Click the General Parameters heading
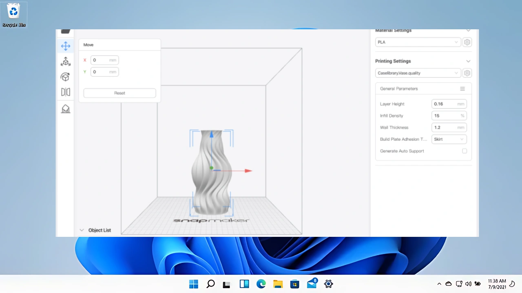522x293 pixels. 399,89
